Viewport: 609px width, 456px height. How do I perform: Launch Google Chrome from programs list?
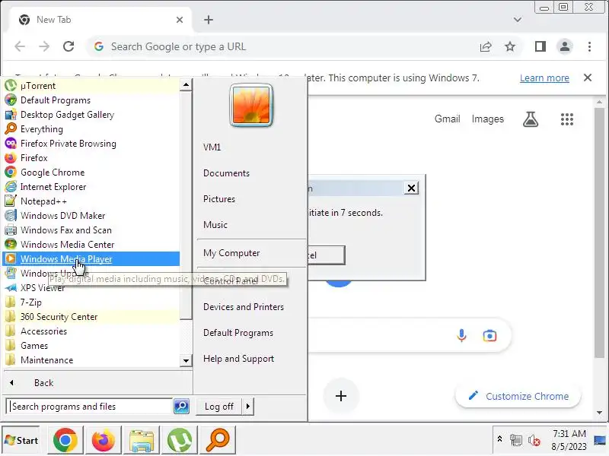point(91,173)
